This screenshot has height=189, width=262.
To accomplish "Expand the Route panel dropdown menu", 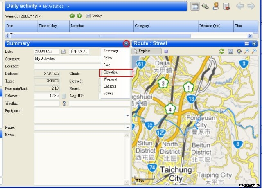I will 254,43.
